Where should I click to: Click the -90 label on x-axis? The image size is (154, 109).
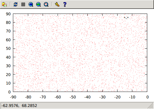pos(13,97)
